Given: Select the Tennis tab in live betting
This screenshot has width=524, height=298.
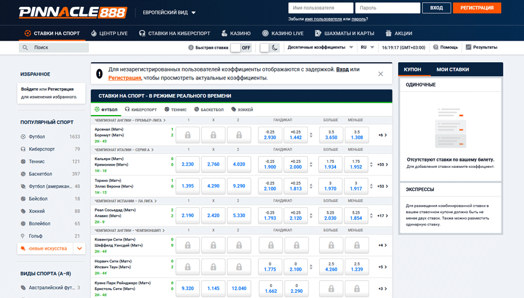Looking at the screenshot, I should tap(175, 109).
